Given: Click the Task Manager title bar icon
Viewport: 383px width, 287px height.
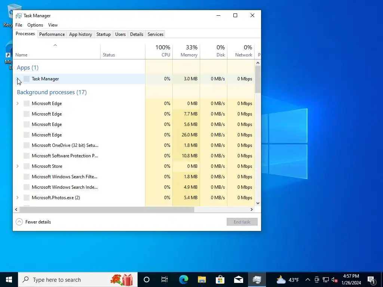Looking at the screenshot, I should [x=19, y=16].
